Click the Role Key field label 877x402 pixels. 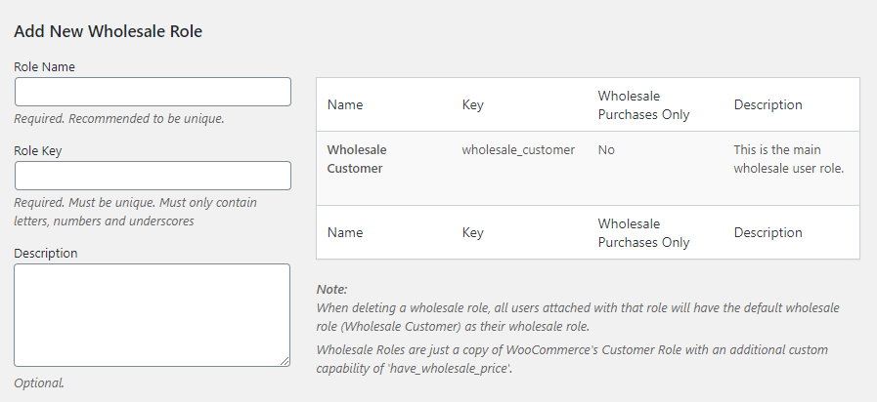(41, 150)
